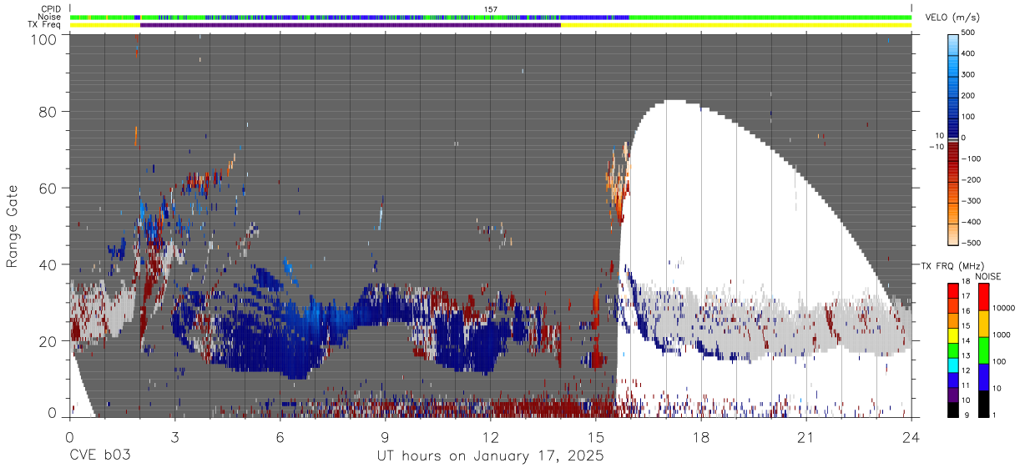Click the CPID value '157'
This screenshot has width=1025, height=473.
[x=490, y=9]
